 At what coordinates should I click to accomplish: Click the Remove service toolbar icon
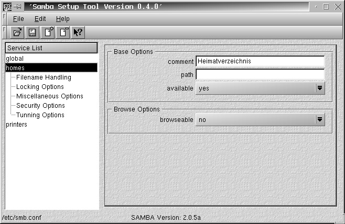pos(63,32)
